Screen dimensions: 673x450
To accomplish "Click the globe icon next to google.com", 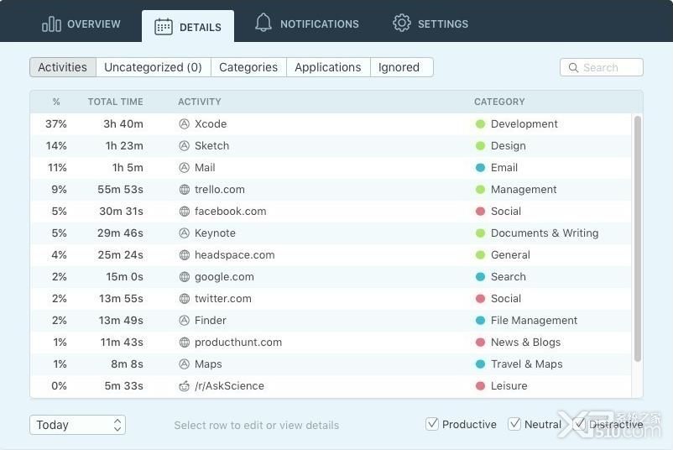I will [184, 277].
